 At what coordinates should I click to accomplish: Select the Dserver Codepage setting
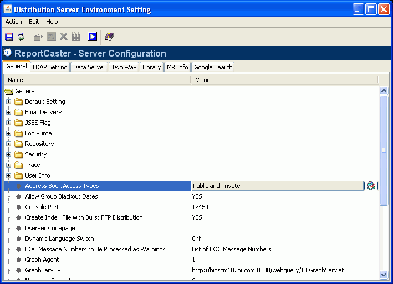point(50,228)
